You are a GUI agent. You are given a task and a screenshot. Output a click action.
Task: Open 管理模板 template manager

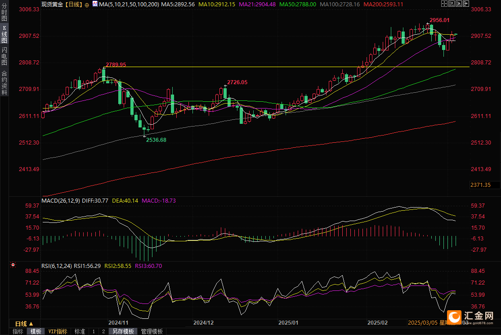point(152,331)
